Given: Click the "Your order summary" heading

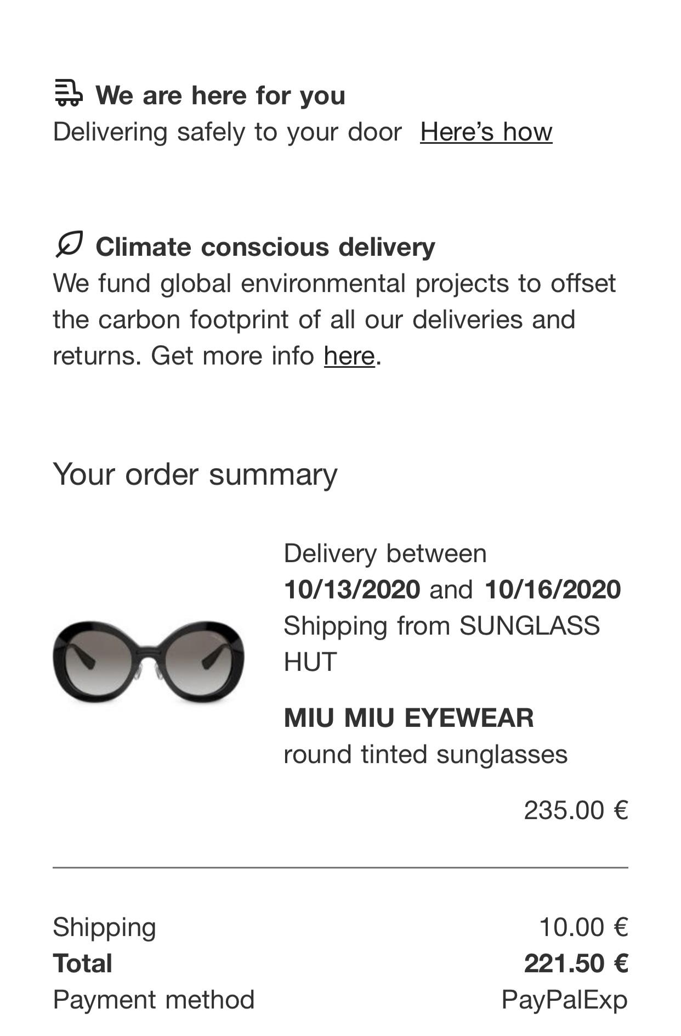Looking at the screenshot, I should click(x=195, y=474).
